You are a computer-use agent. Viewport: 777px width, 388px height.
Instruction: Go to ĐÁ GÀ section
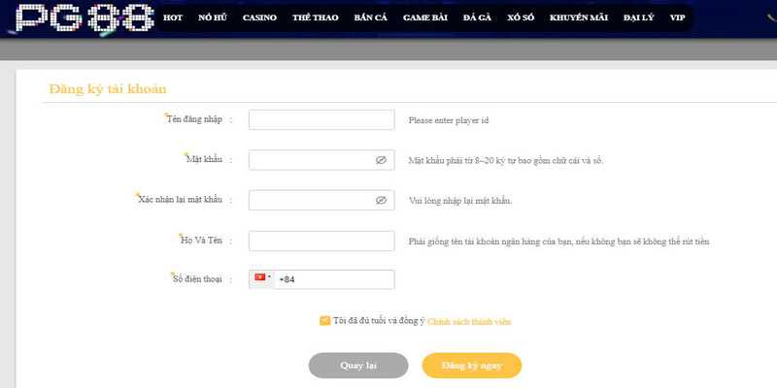point(477,17)
